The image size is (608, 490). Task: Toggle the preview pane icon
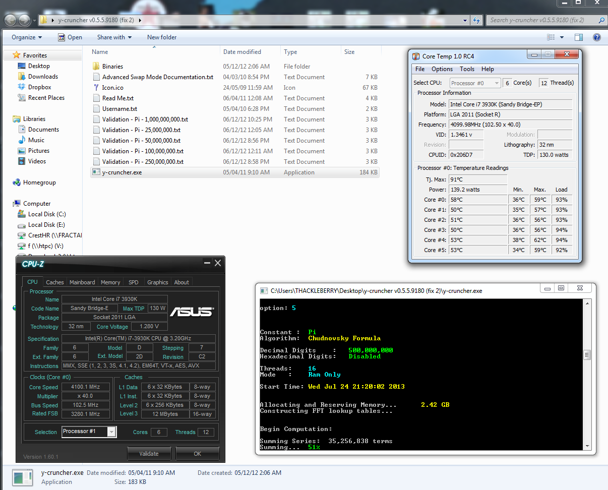[579, 37]
